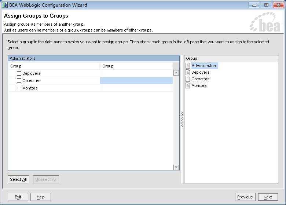Click the document icon beside Administrators
This screenshot has height=205, width=286.
tap(188, 66)
